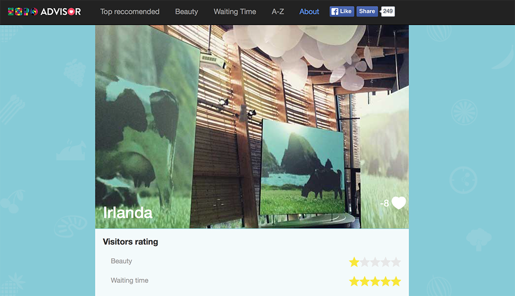Open the Waiting Time page
Screen dimensions: 515x296
click(235, 12)
